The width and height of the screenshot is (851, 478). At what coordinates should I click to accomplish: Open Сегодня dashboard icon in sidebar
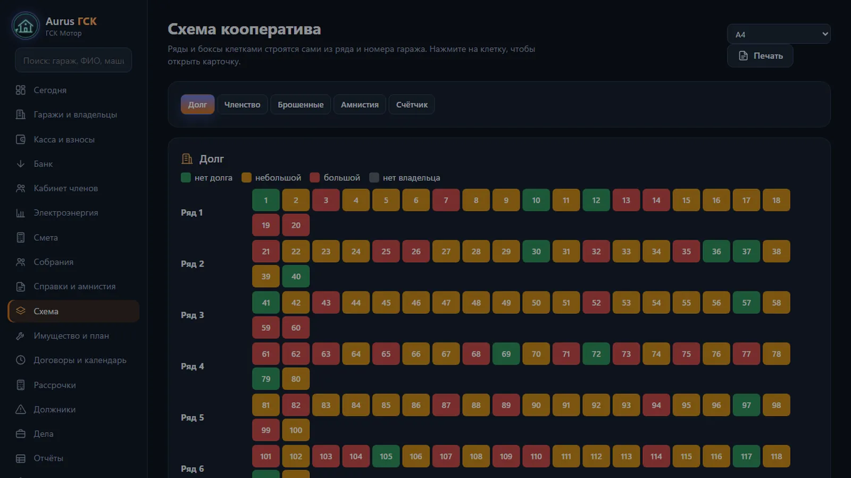21,90
